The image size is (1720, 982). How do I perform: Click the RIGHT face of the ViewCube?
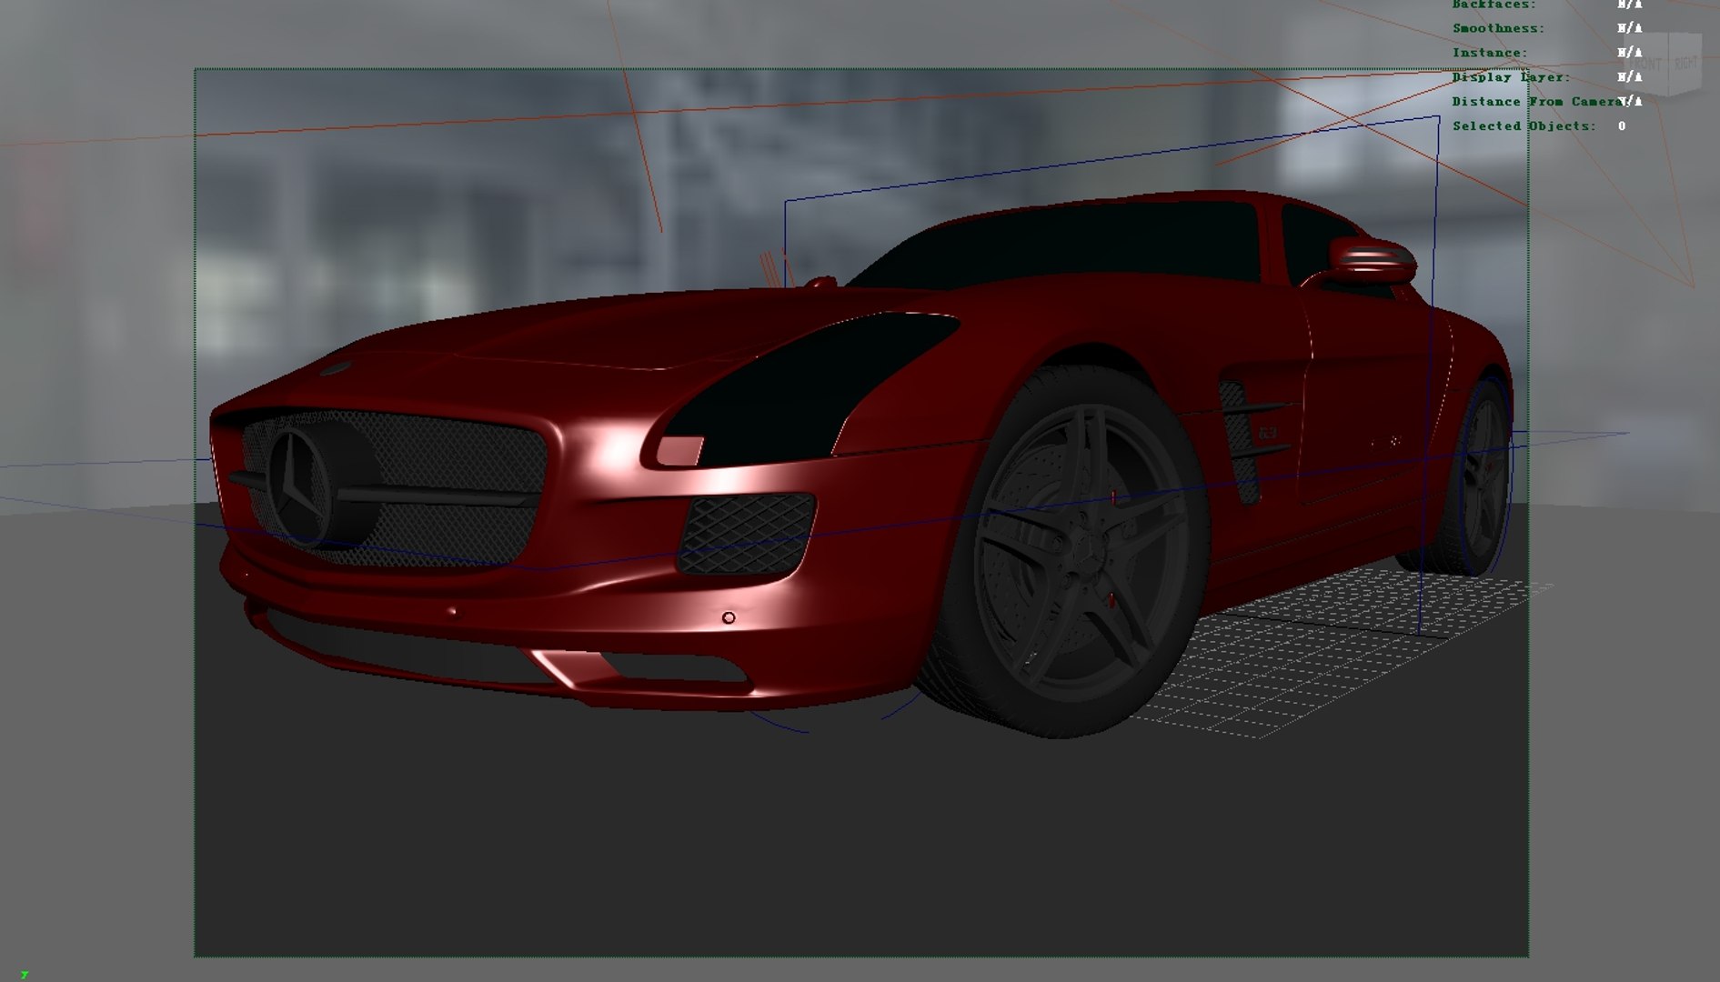[x=1685, y=64]
